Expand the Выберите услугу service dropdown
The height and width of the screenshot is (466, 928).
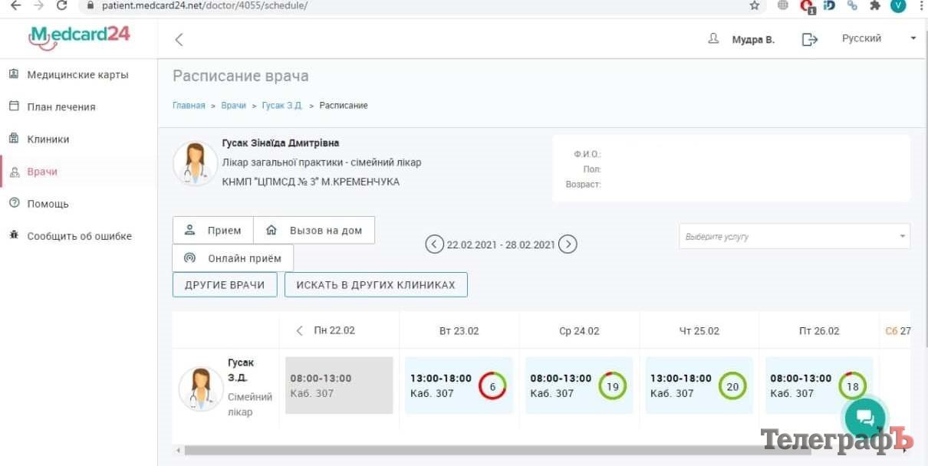click(794, 237)
